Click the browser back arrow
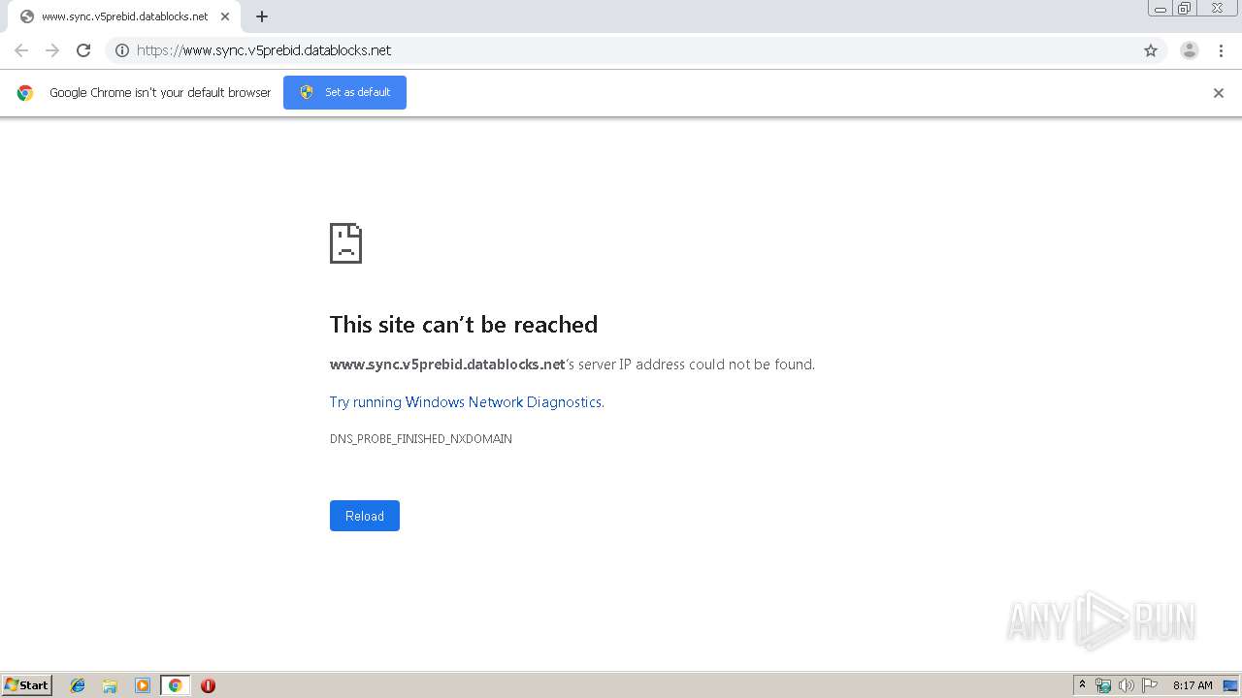 click(21, 50)
